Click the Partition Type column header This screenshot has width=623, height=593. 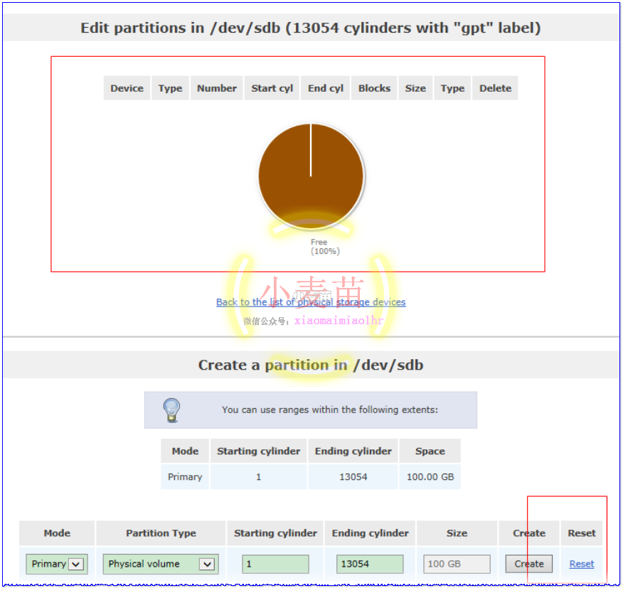click(x=161, y=533)
